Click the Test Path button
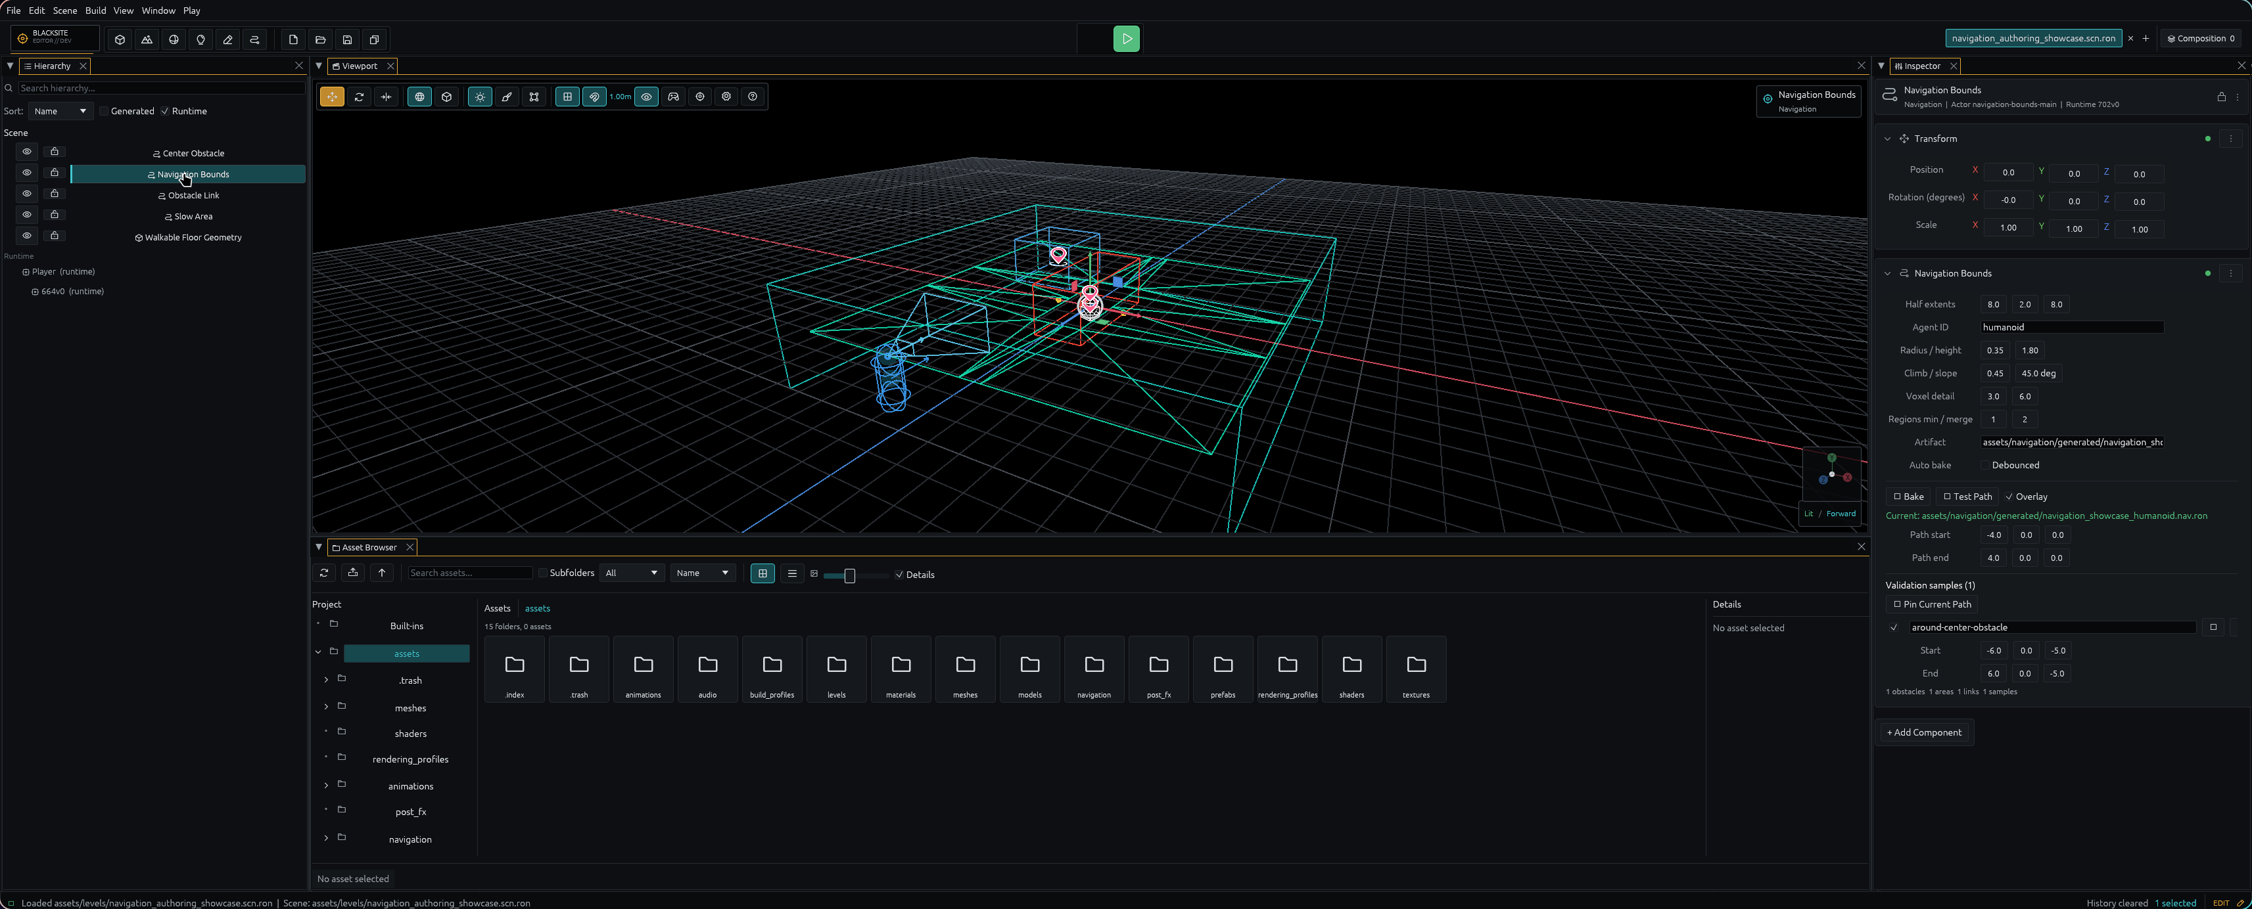The width and height of the screenshot is (2252, 909). click(1967, 497)
